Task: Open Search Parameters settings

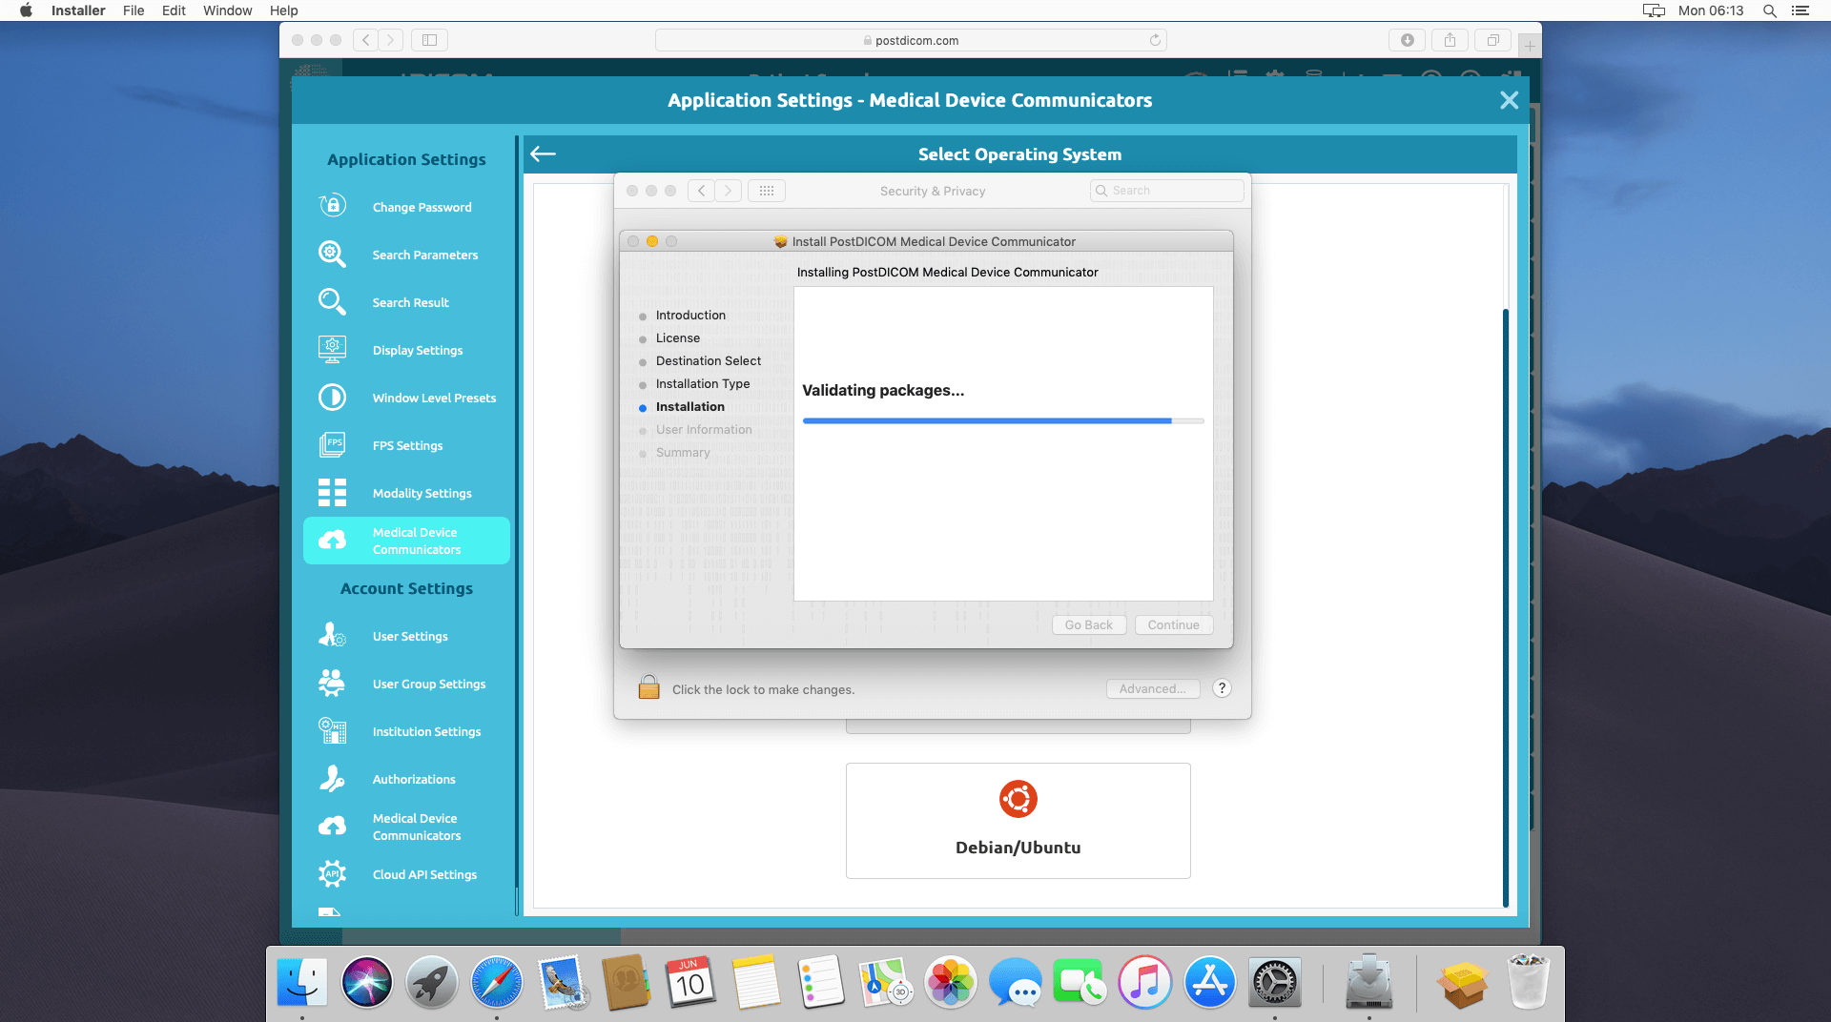Action: [406, 255]
